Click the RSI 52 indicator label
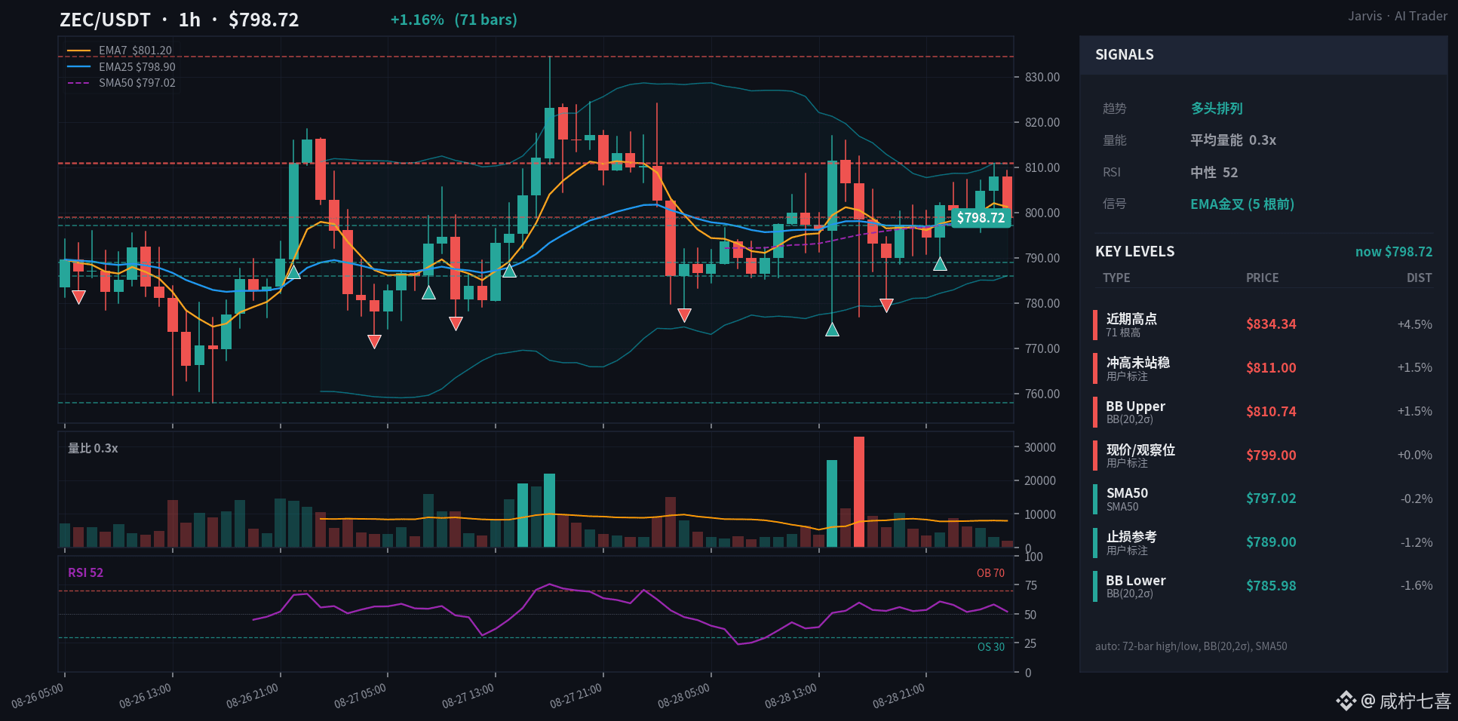1458x721 pixels. point(85,573)
